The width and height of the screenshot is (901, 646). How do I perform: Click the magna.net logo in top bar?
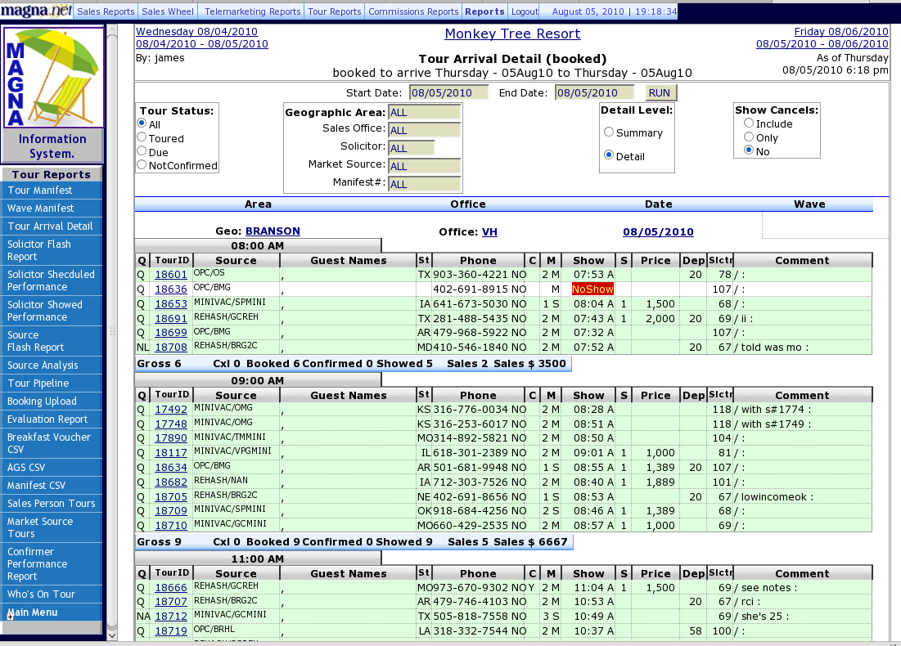[x=36, y=11]
